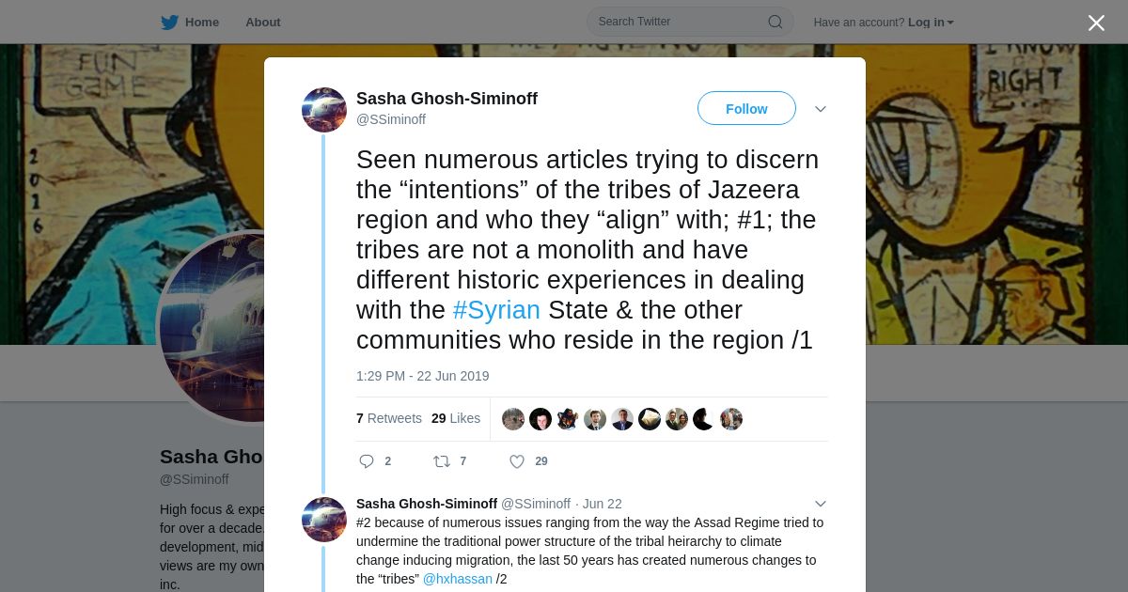Click the reply speech bubble icon
Image resolution: width=1128 pixels, height=592 pixels.
[x=367, y=461]
